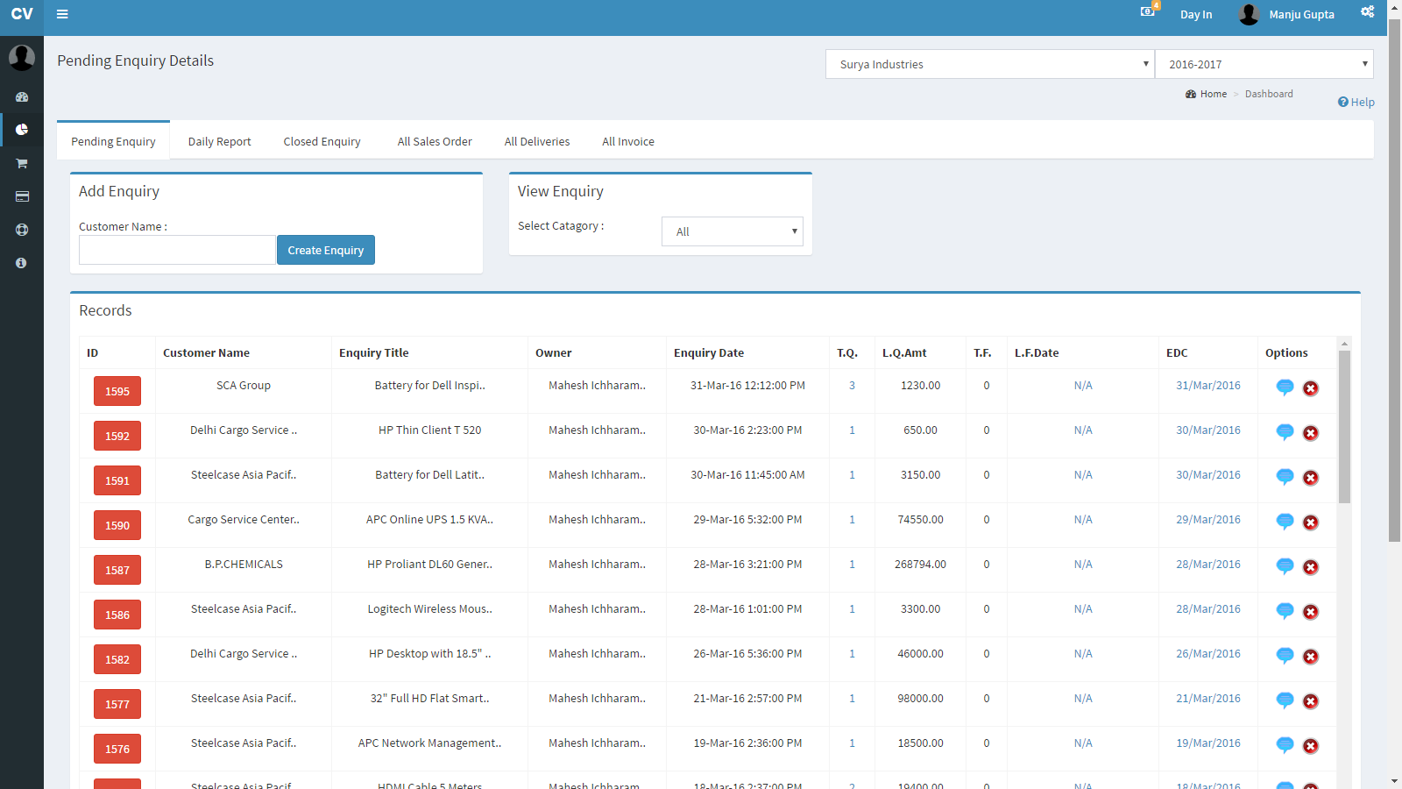Switch to Closed Enquiry tab

322,141
